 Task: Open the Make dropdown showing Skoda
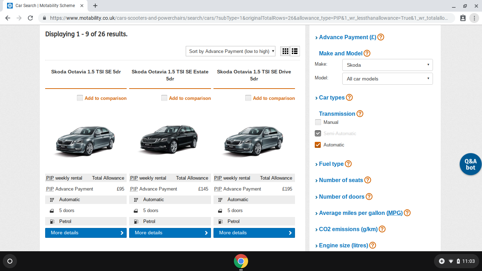coord(387,65)
